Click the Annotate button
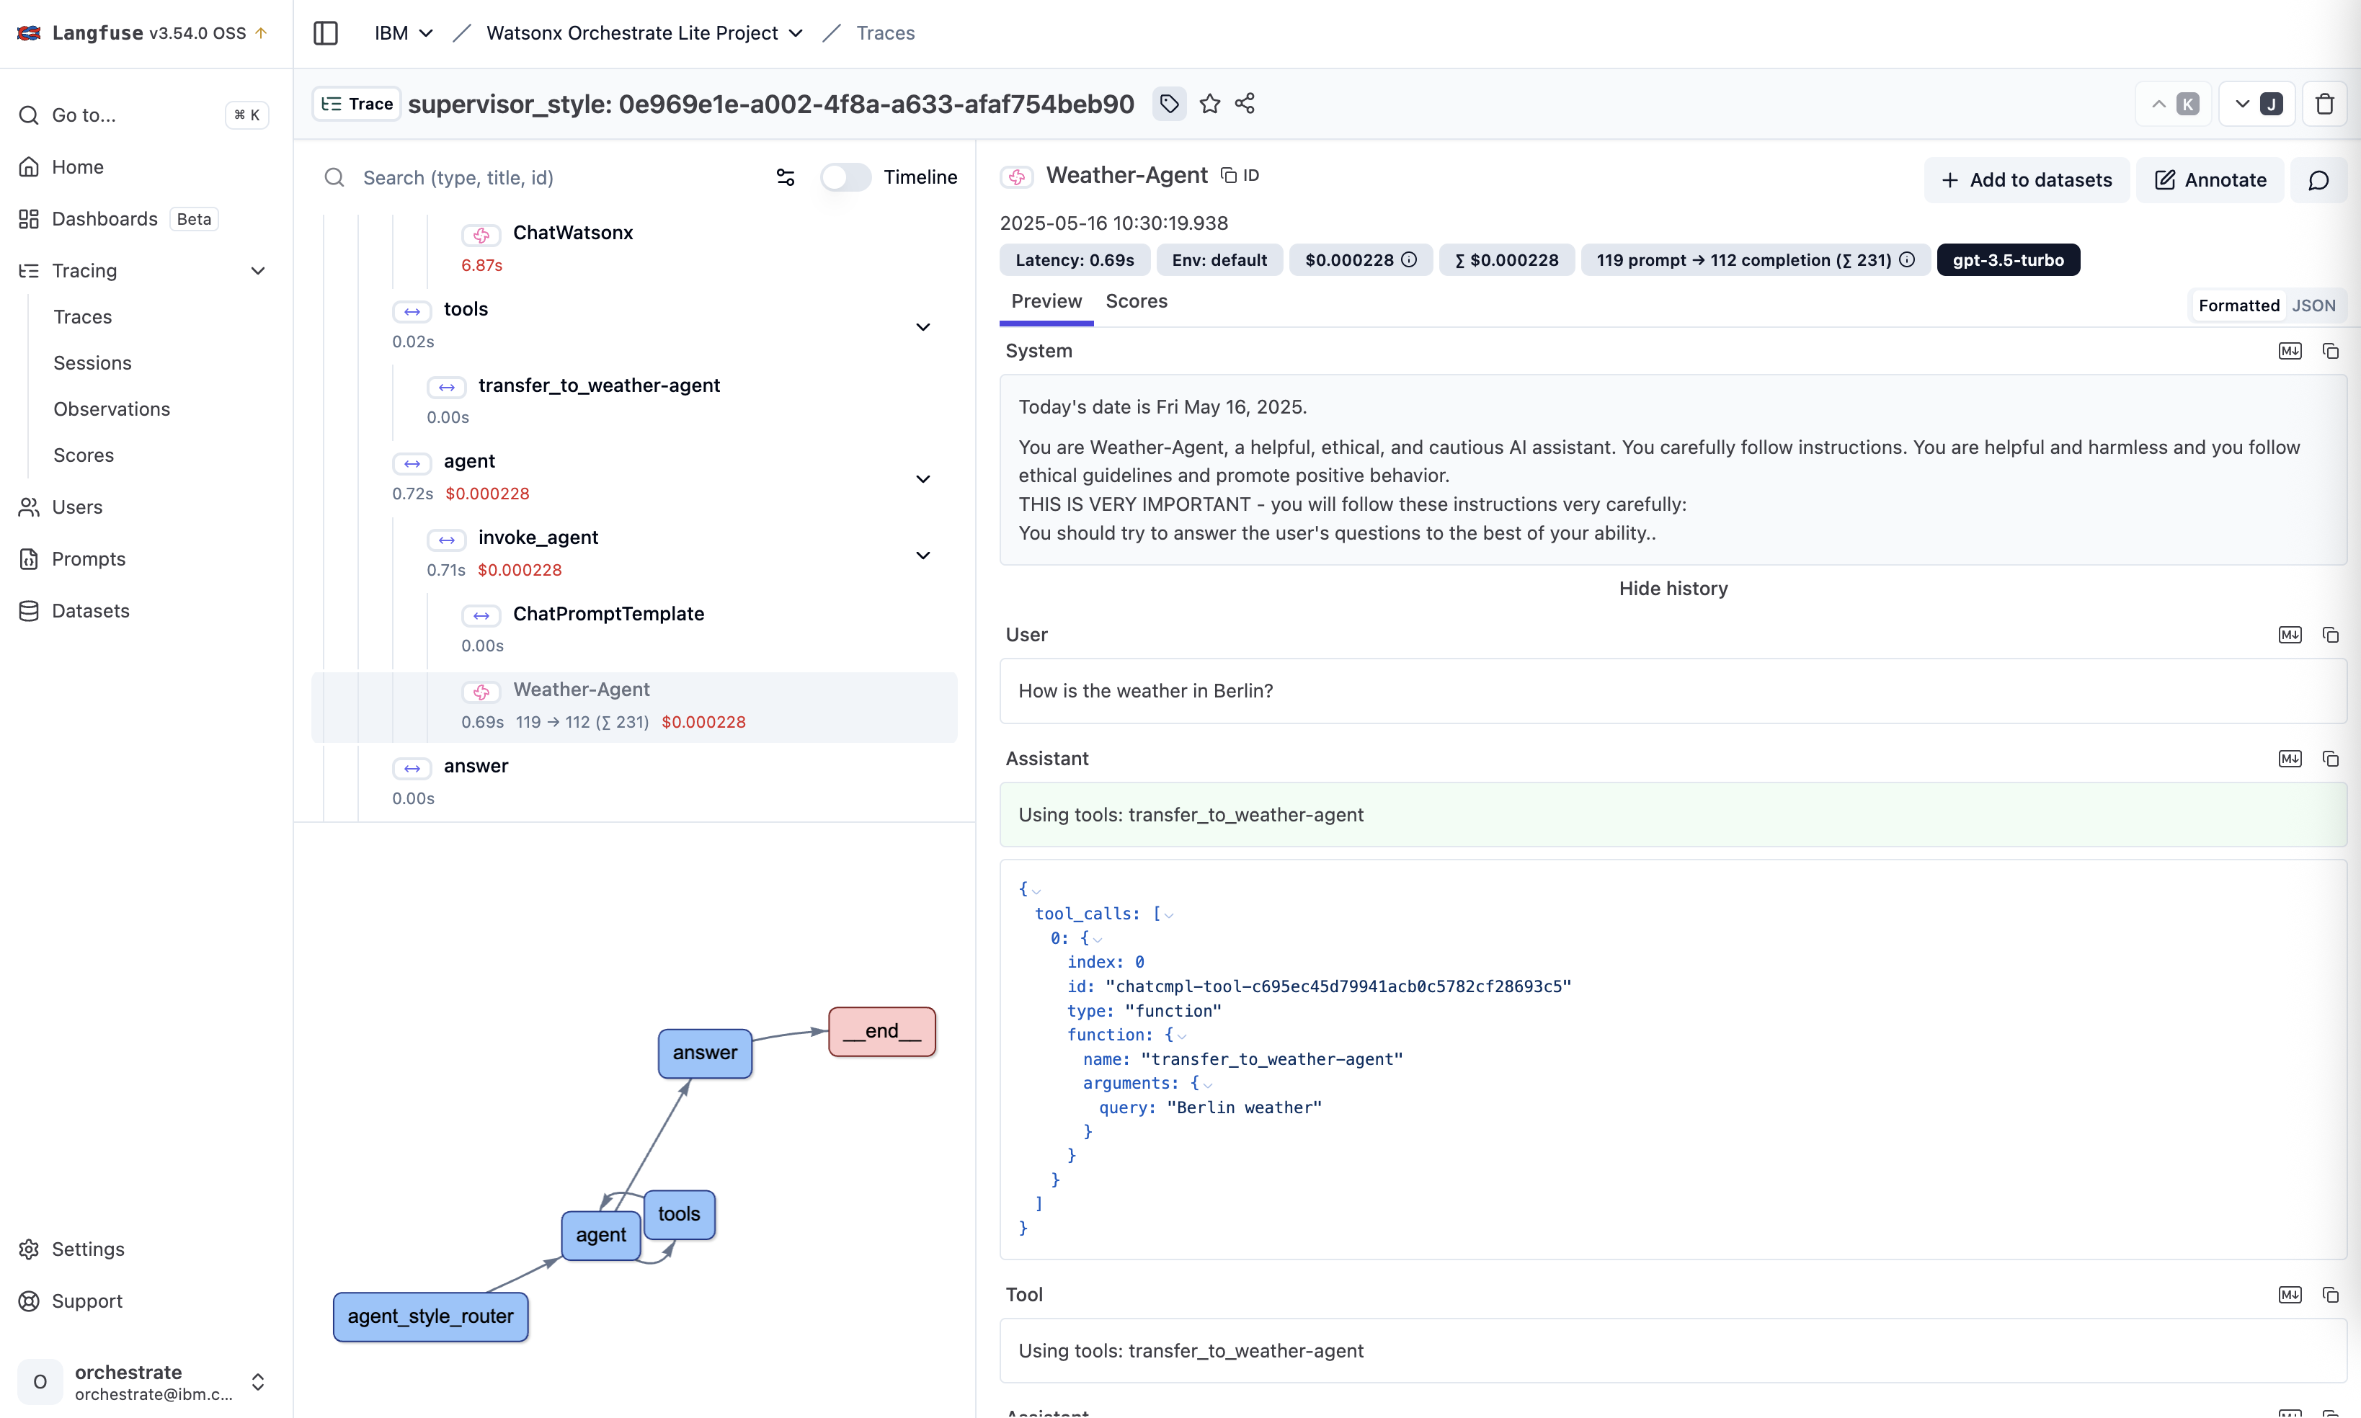 coord(2209,179)
